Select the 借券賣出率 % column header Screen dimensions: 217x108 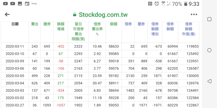pyautogui.click(x=97, y=29)
